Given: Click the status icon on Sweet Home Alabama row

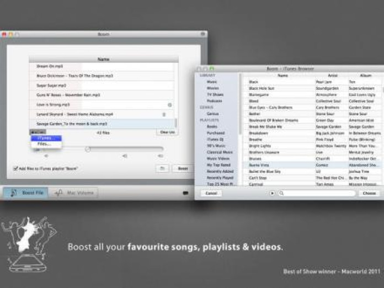Looking at the screenshot, I should click(x=164, y=114).
